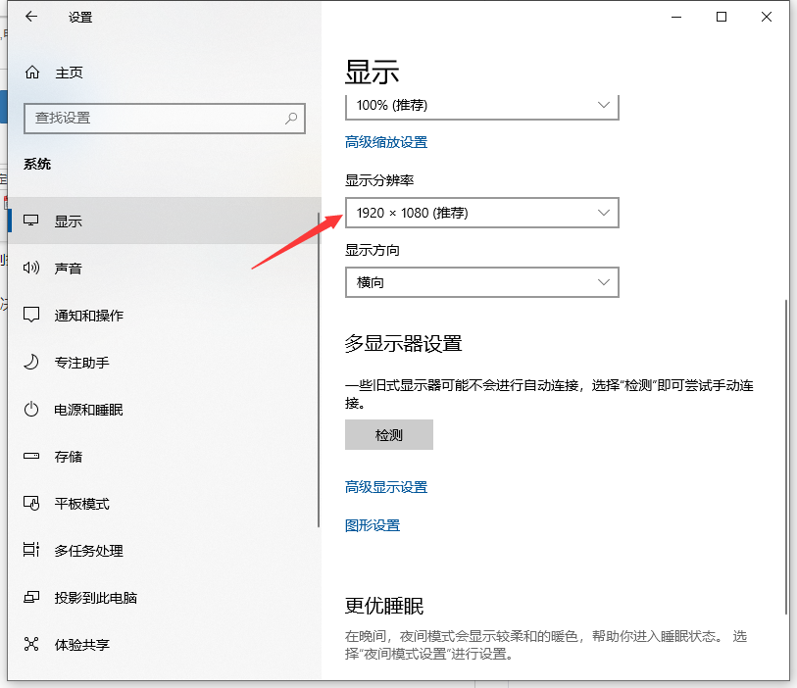Select 显示 in the sidebar
797x688 pixels.
[69, 221]
